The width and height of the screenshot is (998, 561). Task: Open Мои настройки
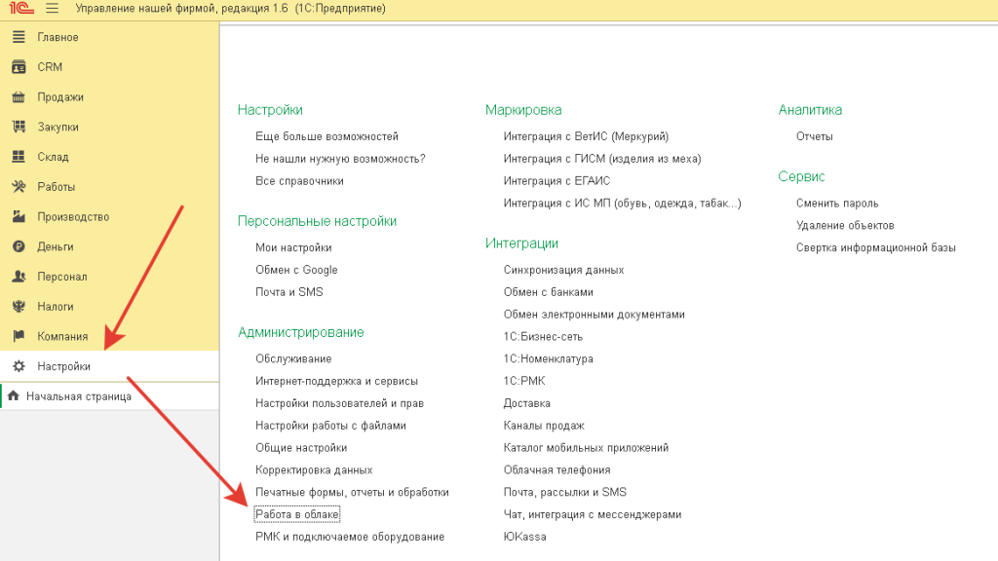[293, 247]
